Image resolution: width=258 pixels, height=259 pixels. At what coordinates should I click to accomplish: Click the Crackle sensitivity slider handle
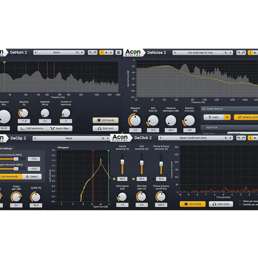tap(122, 162)
